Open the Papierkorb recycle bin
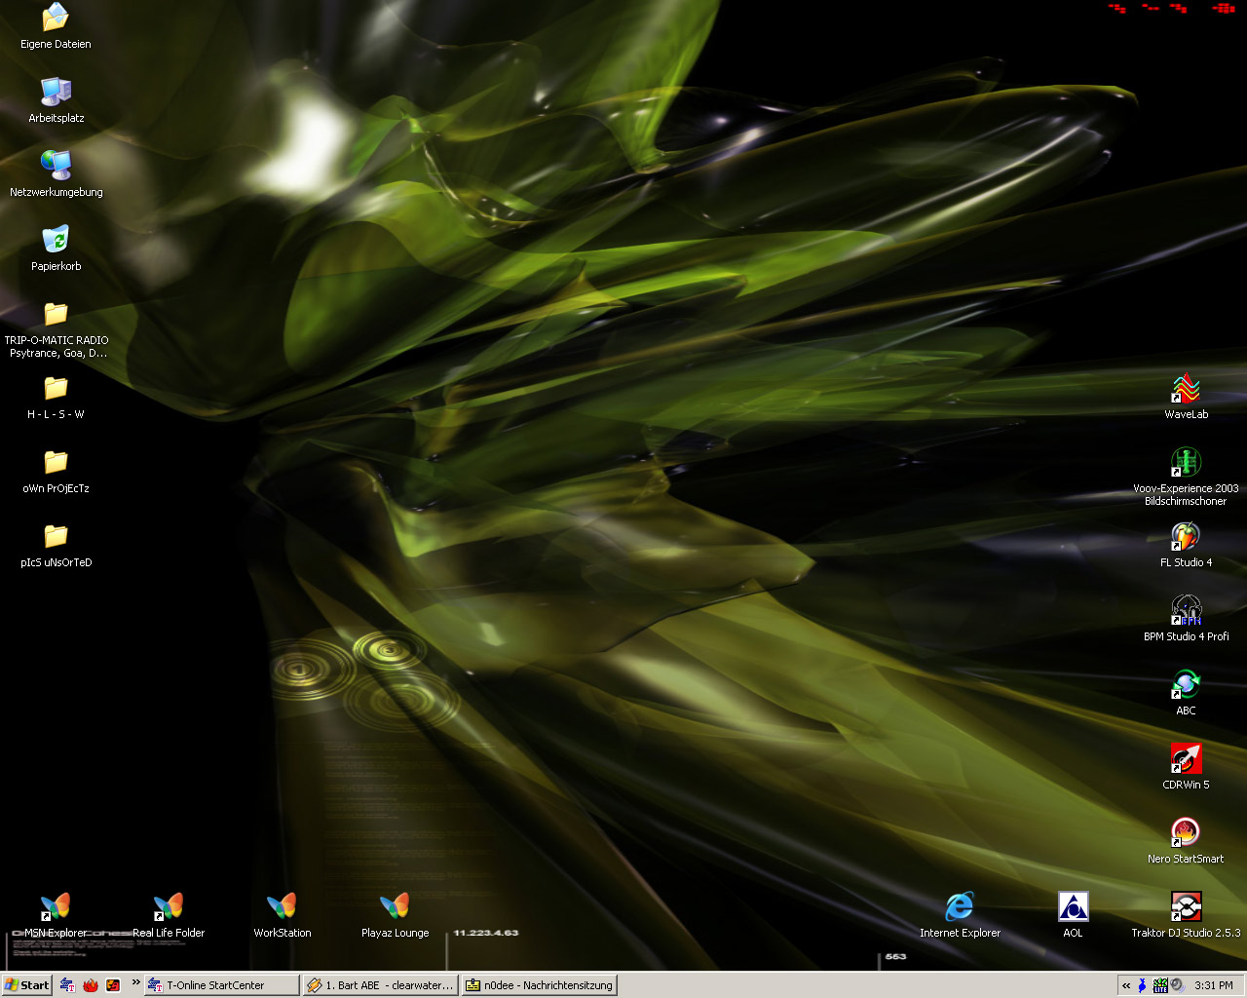Screen dimensions: 1247x998 pos(56,241)
